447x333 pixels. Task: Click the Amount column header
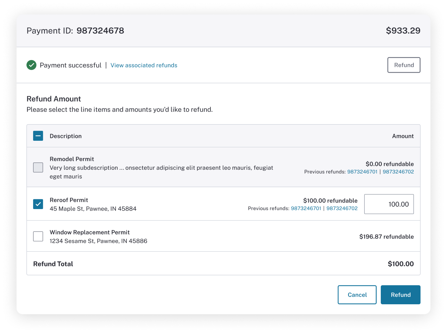click(403, 136)
